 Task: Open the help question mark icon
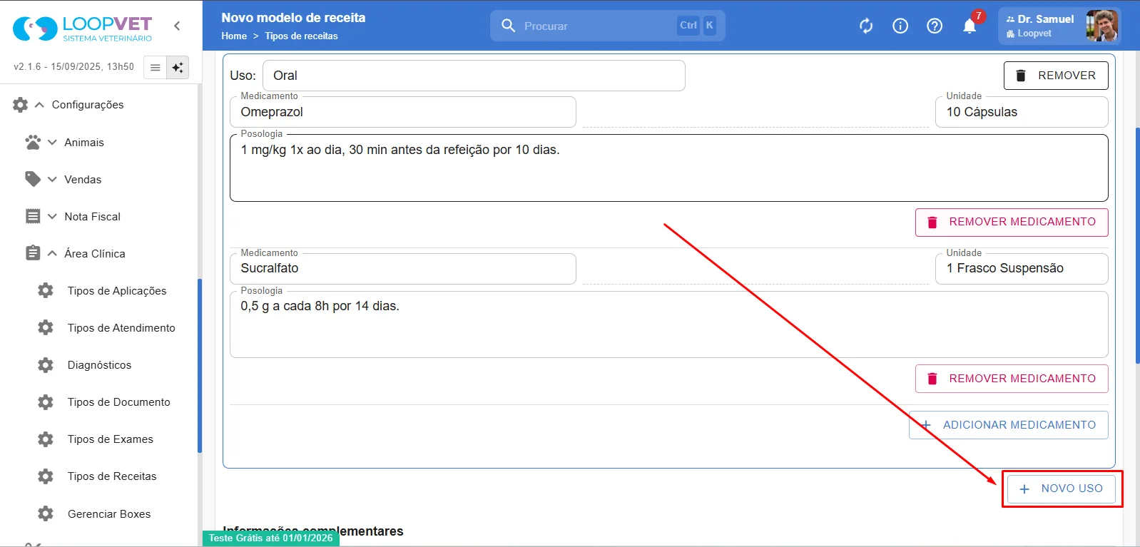pos(935,26)
